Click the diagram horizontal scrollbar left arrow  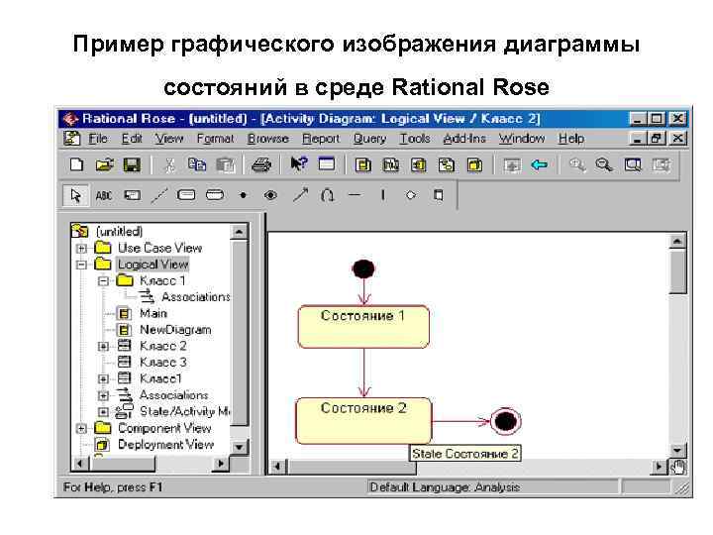(278, 467)
